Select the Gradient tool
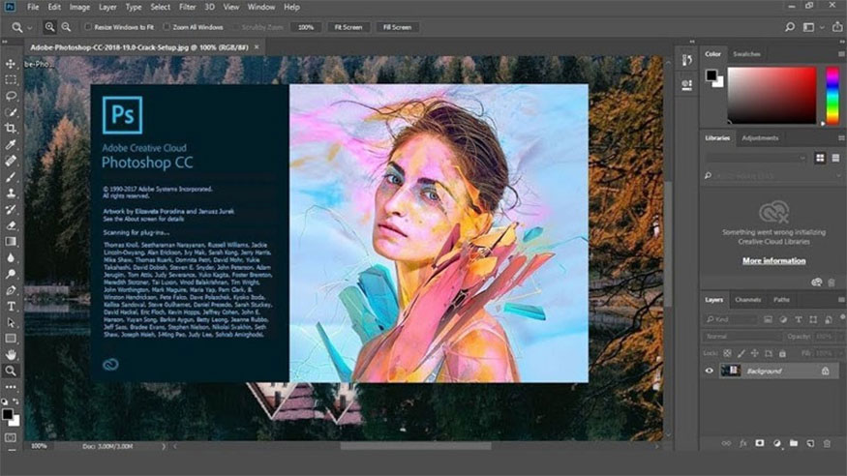847x476 pixels. [11, 242]
